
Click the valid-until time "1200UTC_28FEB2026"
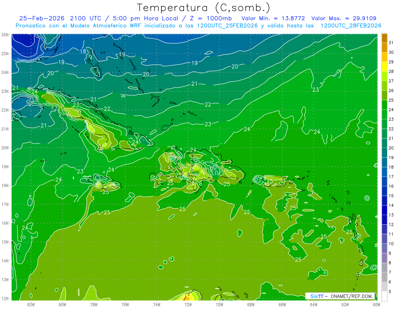[351, 26]
